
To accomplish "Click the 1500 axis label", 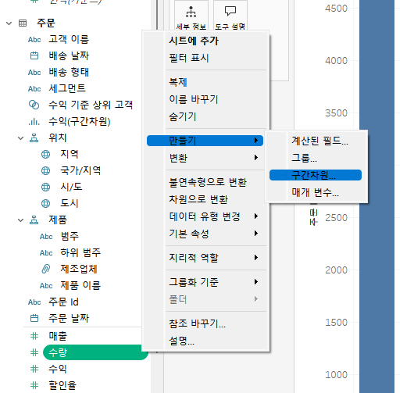I will click(x=336, y=322).
